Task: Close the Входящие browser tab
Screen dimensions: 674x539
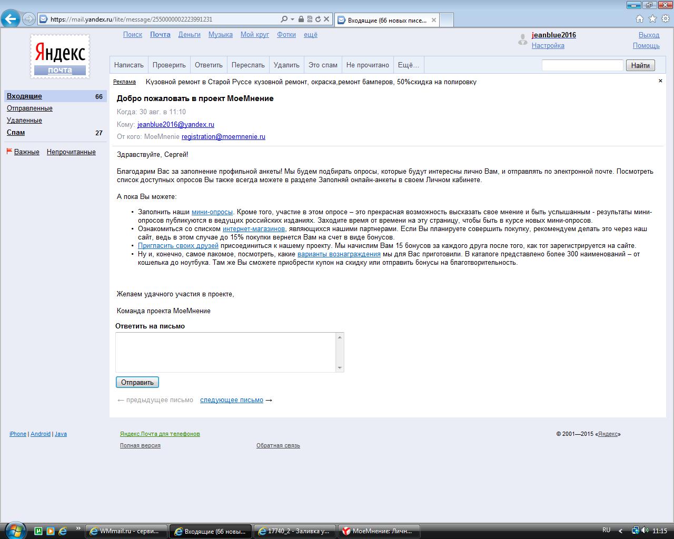Action: [x=434, y=20]
